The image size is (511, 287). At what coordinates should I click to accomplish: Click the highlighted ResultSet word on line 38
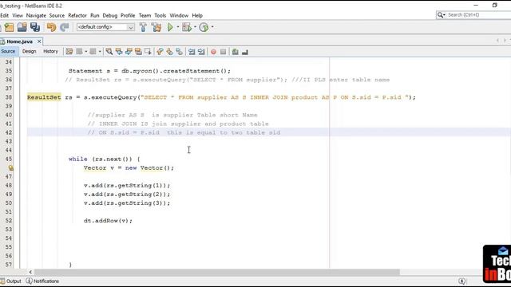tap(44, 97)
